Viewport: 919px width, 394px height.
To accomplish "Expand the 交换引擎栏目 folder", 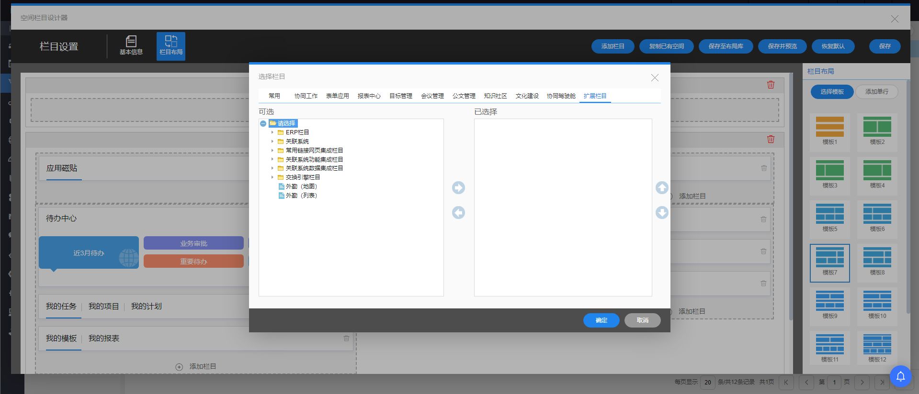I will (272, 177).
